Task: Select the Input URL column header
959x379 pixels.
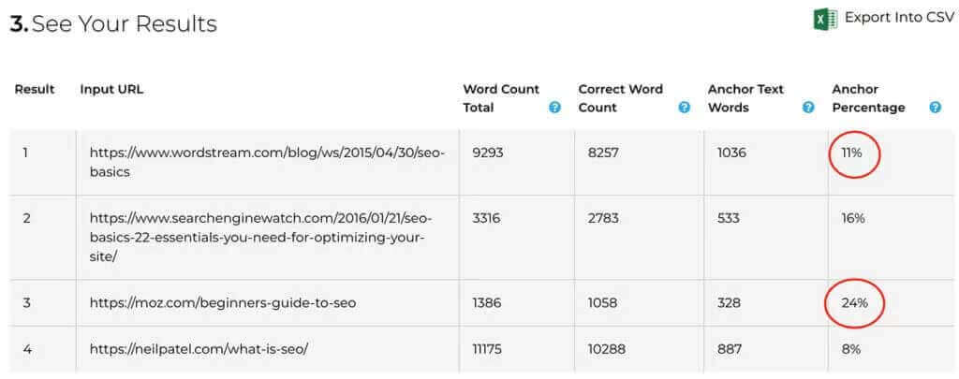Action: 111,89
